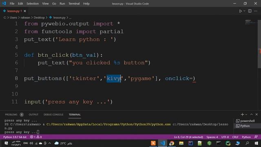Screen dimensions: 261x147
Task: Create a new terminal with plus icon
Action: point(242,114)
